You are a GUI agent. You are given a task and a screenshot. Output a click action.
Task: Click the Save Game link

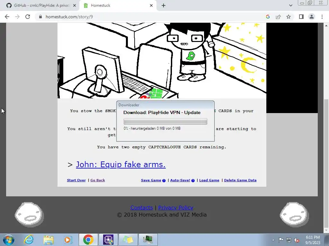pyautogui.click(x=151, y=180)
